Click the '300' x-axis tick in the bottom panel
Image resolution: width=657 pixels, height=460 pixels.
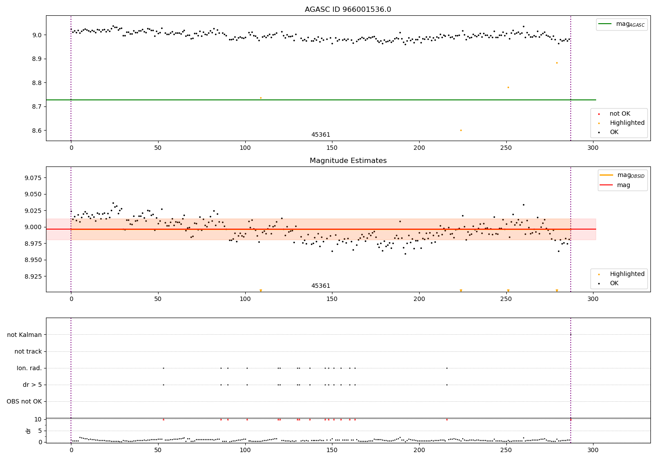point(593,450)
